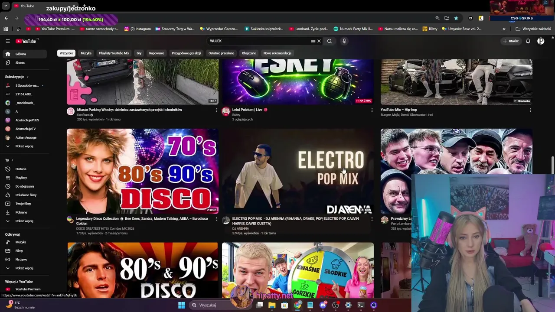Open options for Miasto Parking Włochy video
Screen dimensions: 555x312
click(x=217, y=110)
